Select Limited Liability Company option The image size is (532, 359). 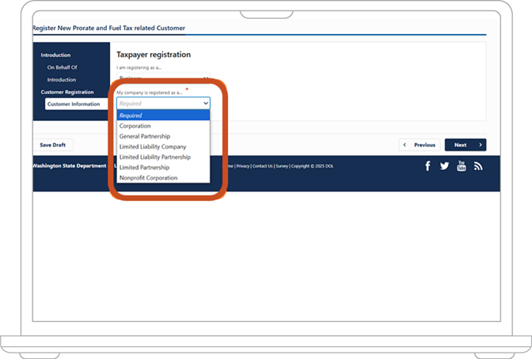(x=163, y=146)
